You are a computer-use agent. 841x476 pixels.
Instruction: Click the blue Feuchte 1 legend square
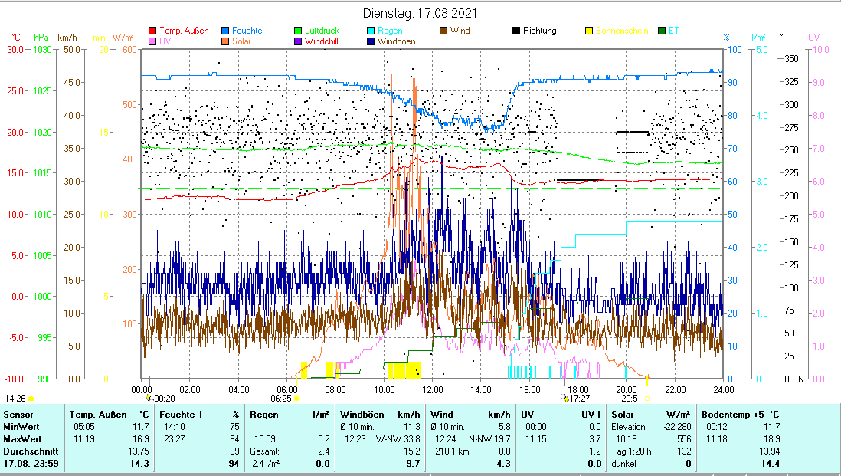[227, 31]
